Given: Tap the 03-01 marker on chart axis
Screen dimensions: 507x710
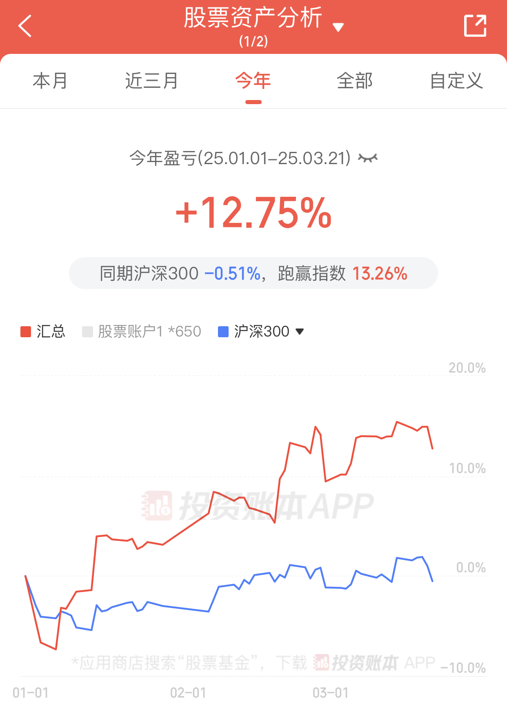Looking at the screenshot, I should pos(331,693).
